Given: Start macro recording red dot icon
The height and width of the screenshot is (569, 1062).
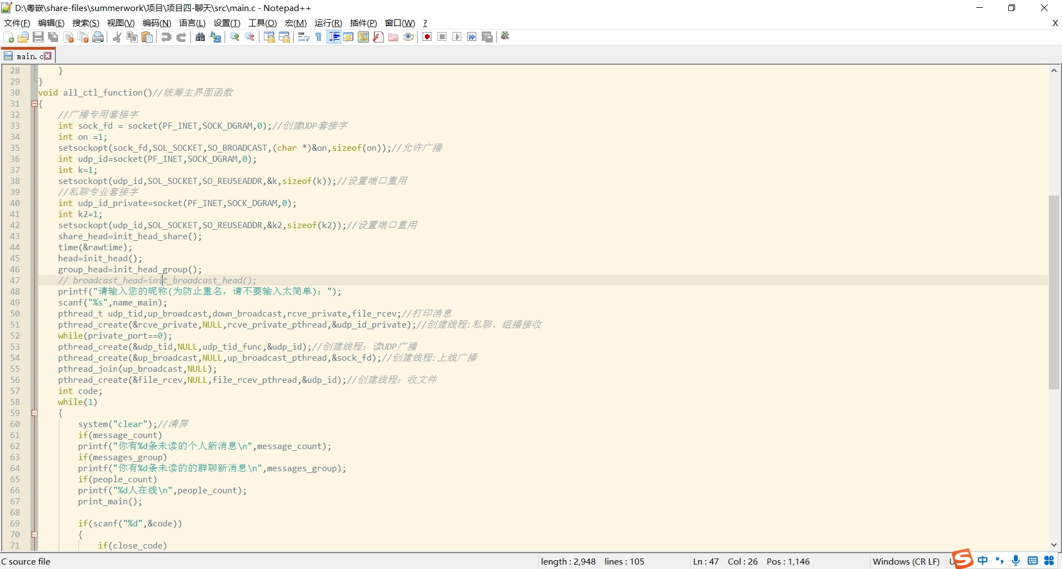Looking at the screenshot, I should tap(427, 37).
